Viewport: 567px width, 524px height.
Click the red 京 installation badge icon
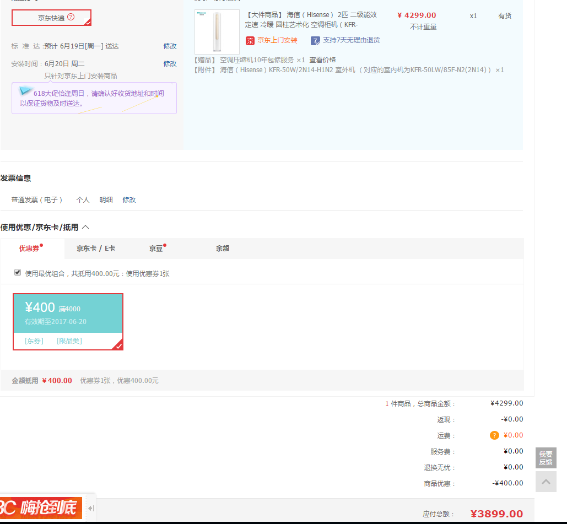(x=250, y=41)
